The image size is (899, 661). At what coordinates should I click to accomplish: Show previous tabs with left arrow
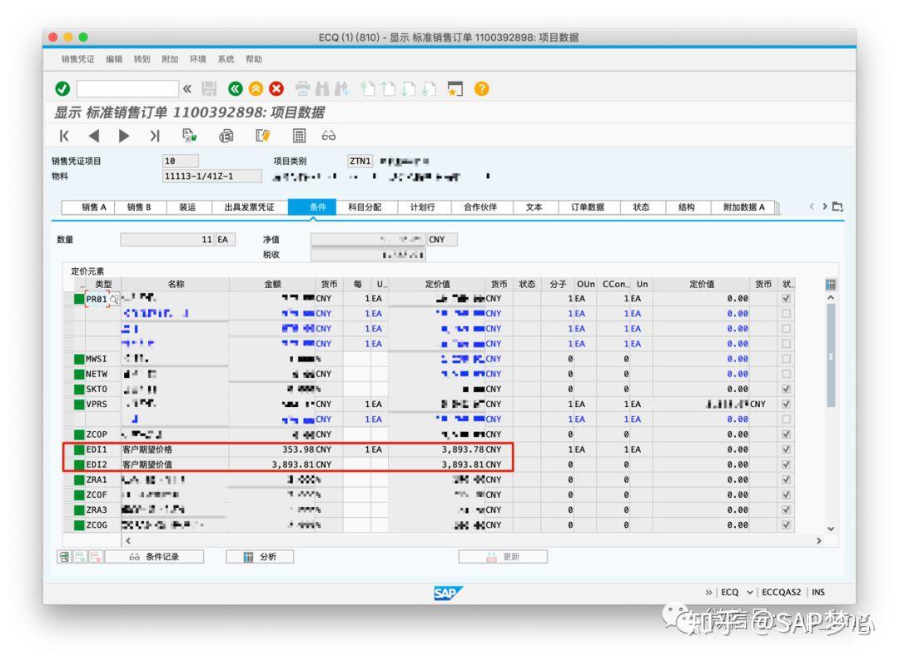point(812,206)
